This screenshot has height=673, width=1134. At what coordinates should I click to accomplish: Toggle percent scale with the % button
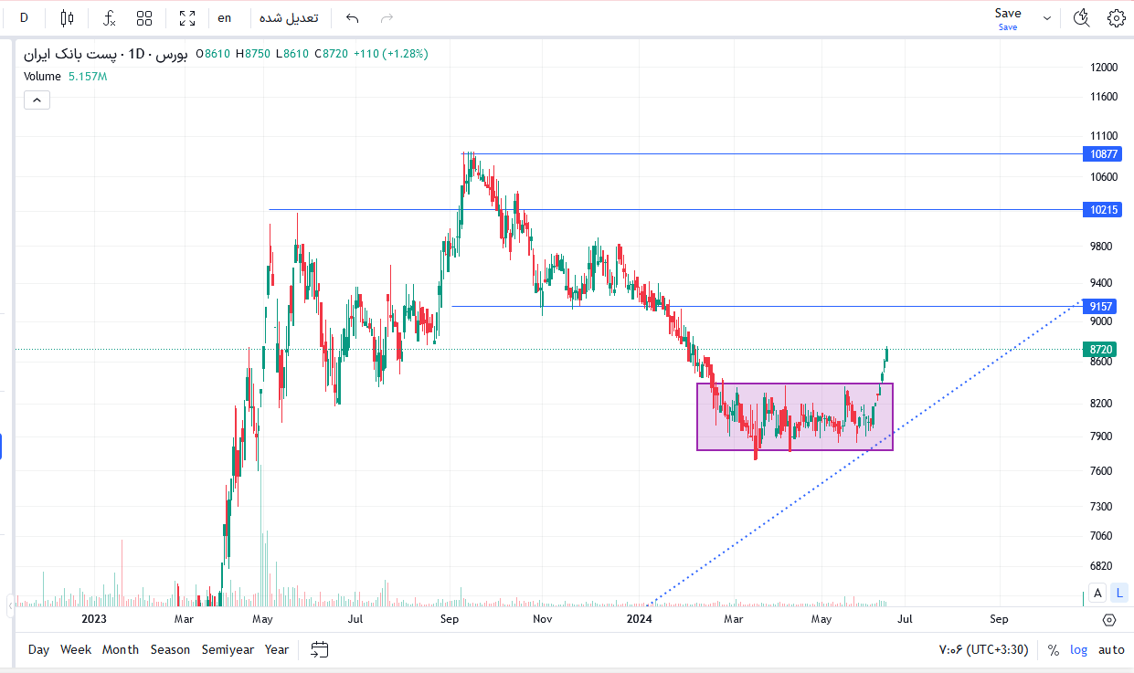[1053, 650]
